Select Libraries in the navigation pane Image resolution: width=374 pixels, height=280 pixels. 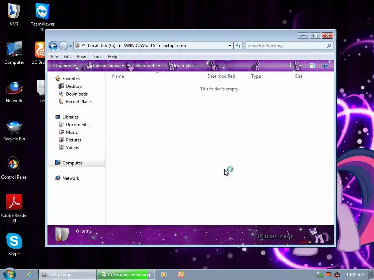pos(70,117)
